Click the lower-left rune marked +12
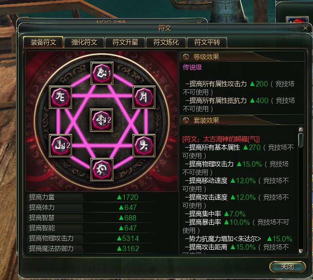Viewport: 313px width, 280px height. click(60, 145)
